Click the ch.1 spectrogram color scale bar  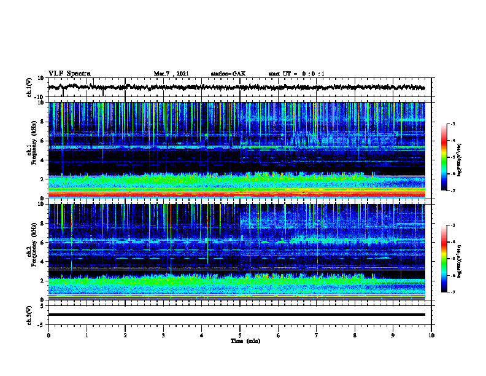click(444, 157)
